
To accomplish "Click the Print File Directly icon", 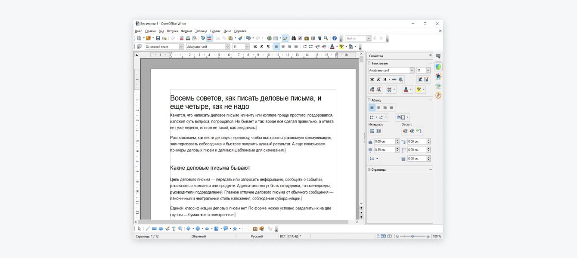I will pos(187,38).
